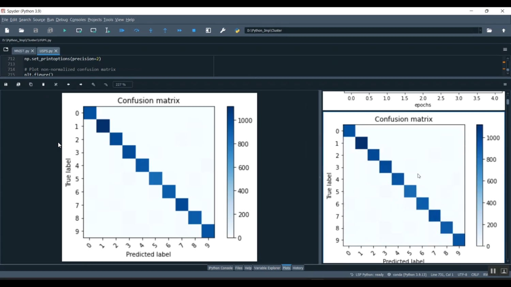Stop debugging with the blue square icon
This screenshot has height=287, width=511.
[x=193, y=30]
